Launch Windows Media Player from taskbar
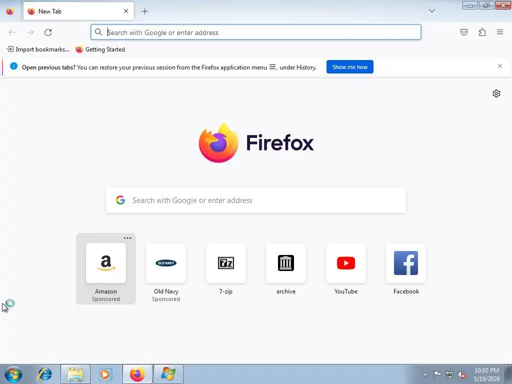 tap(105, 374)
